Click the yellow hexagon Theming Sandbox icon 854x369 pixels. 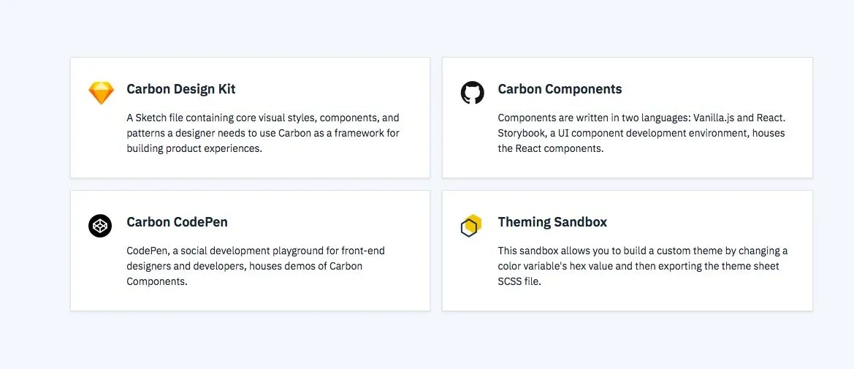pyautogui.click(x=471, y=226)
